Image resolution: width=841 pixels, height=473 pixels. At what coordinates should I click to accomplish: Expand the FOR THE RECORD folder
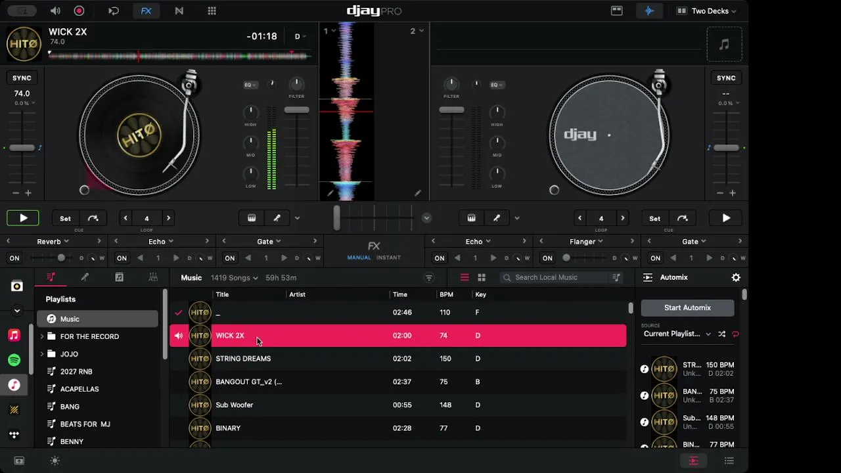click(x=42, y=336)
